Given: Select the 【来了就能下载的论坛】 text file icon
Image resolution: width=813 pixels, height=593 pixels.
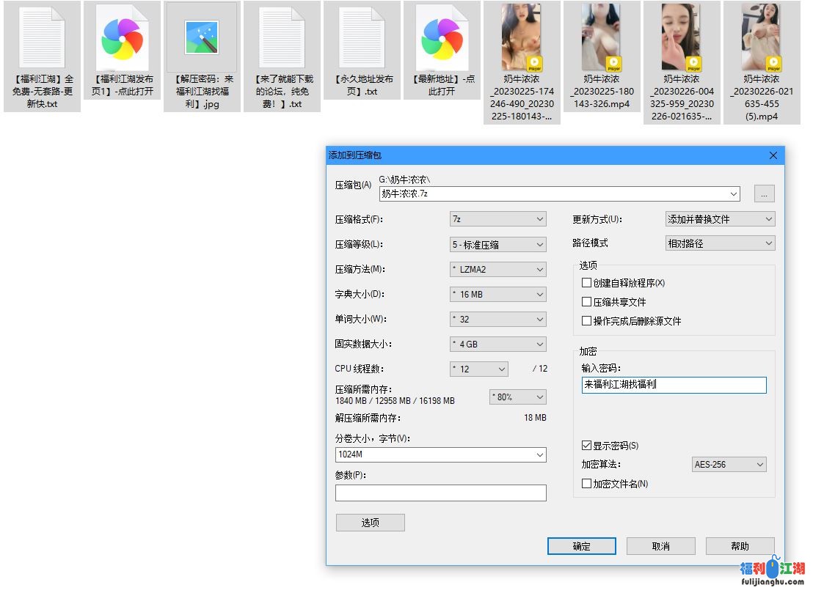Looking at the screenshot, I should 282,38.
